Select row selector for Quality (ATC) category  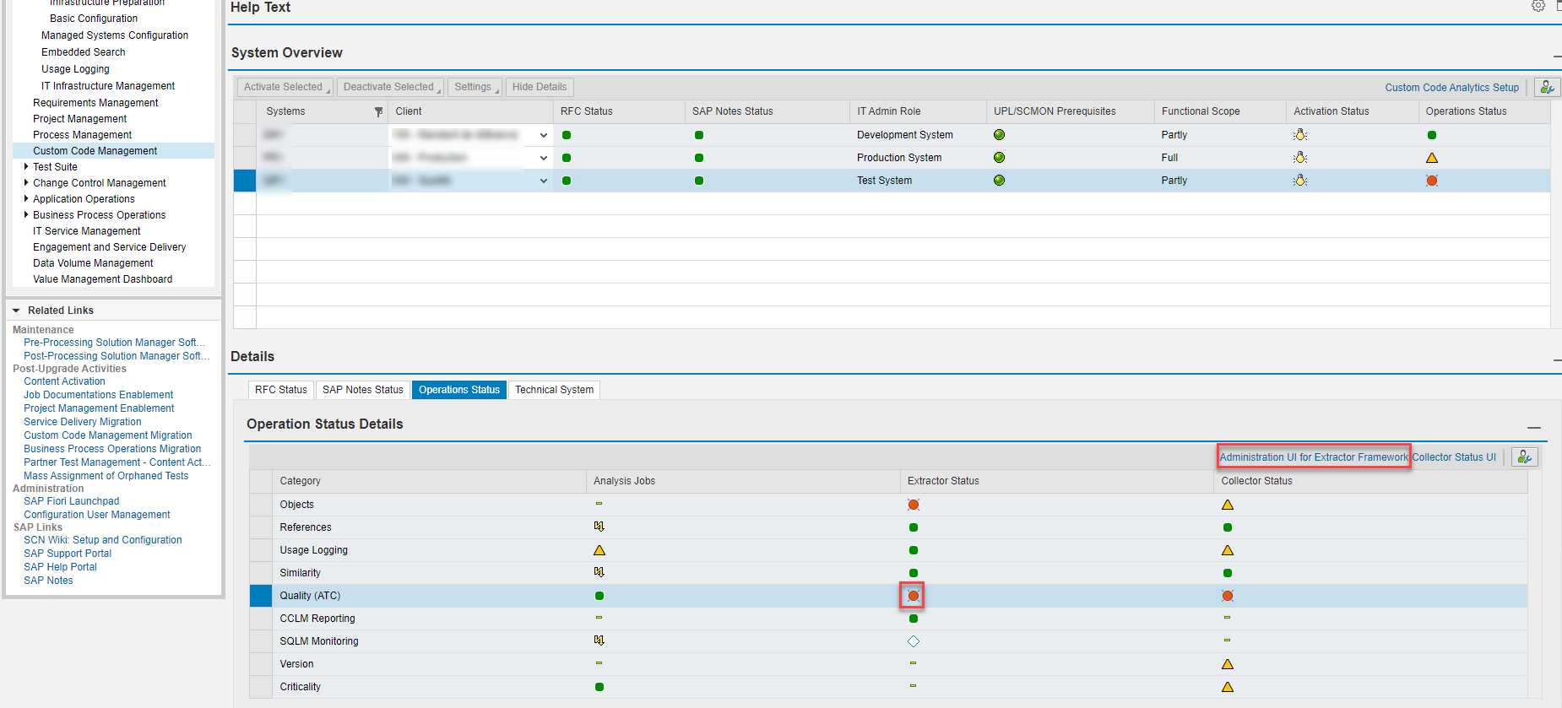(261, 596)
